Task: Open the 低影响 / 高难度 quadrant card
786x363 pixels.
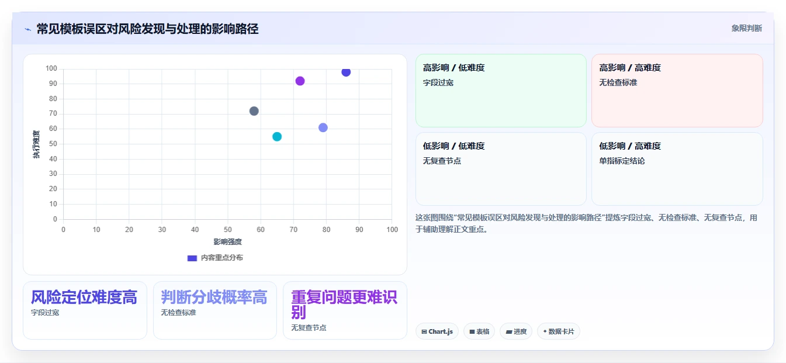Action: 677,169
